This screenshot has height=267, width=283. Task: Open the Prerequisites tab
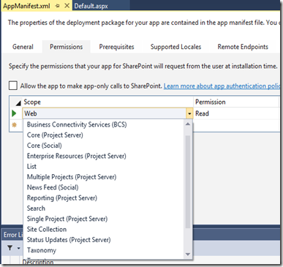click(x=116, y=47)
